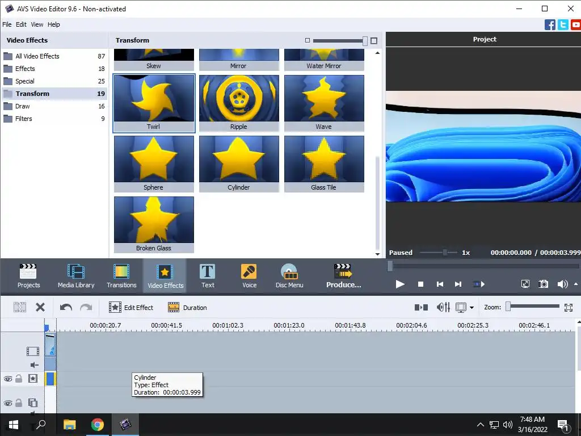The width and height of the screenshot is (581, 436).
Task: Select the Cylinder effect thumbnail
Action: [239, 164]
